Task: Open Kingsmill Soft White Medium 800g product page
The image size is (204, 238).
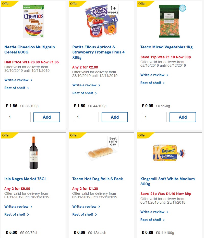Action: pyautogui.click(x=167, y=181)
